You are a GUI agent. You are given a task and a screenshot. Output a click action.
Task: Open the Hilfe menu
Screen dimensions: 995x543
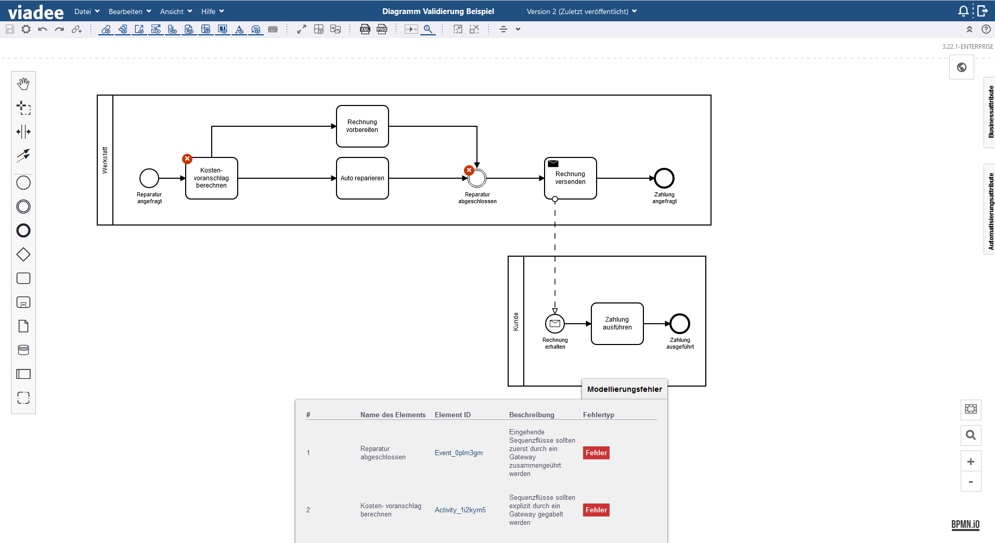click(213, 11)
